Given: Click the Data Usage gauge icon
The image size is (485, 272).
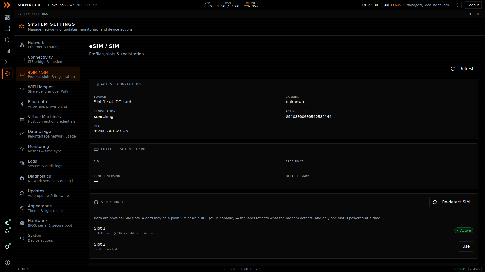Looking at the screenshot, I should tap(22, 134).
